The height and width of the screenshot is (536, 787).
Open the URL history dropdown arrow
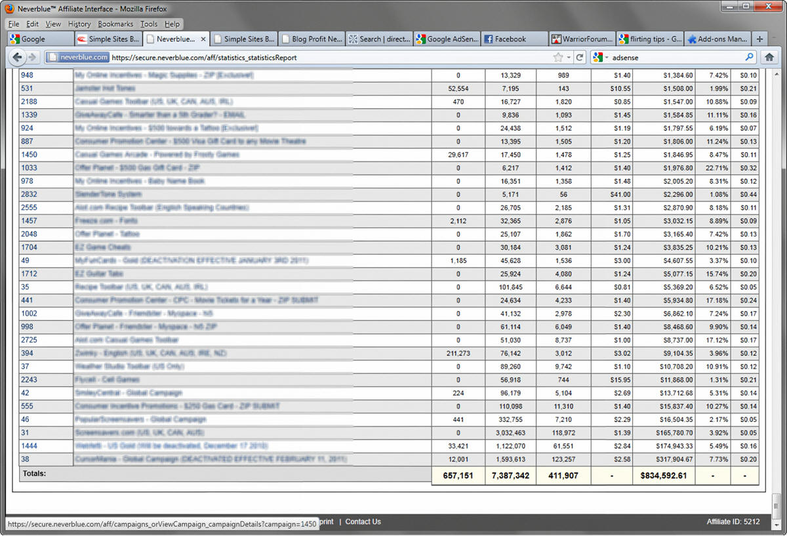(569, 58)
